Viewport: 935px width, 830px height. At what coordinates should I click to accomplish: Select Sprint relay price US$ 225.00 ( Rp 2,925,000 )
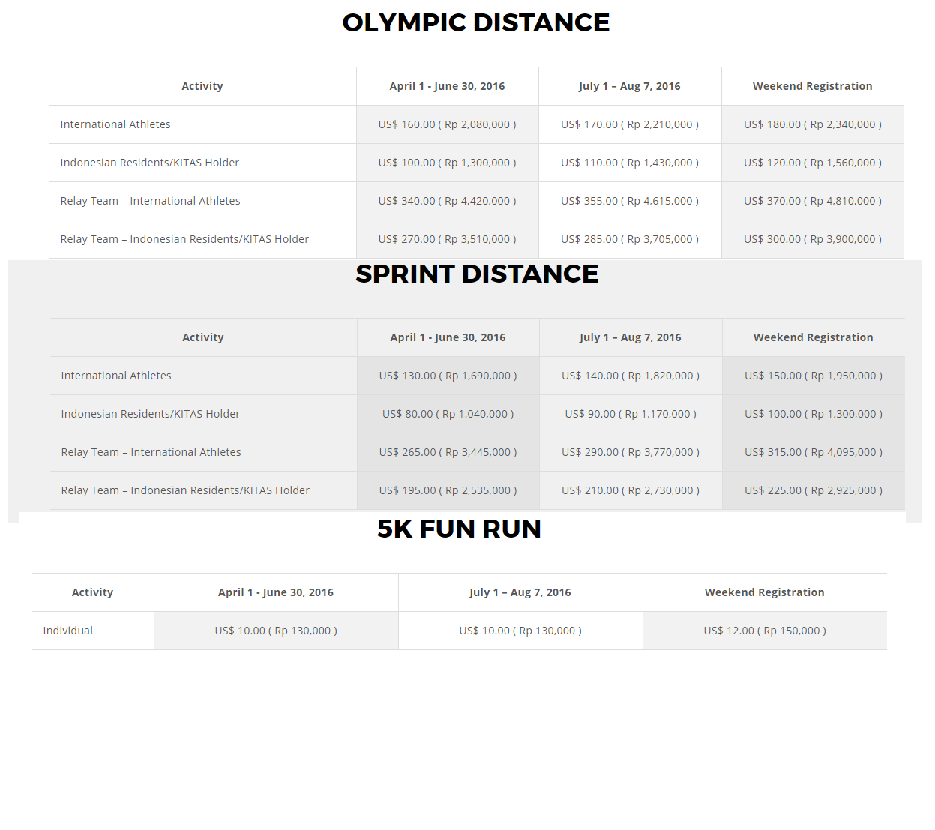tap(814, 490)
